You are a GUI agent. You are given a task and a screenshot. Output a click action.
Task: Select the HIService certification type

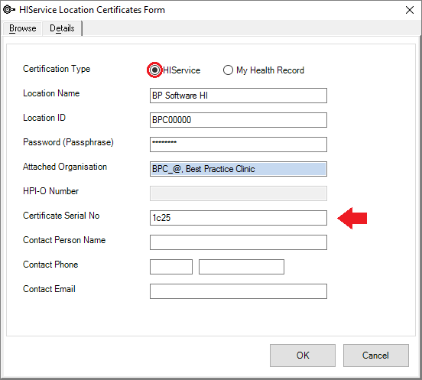tap(154, 70)
